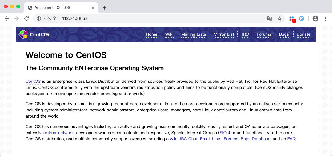
Task: Select IRC in the navigation bar
Action: 245,34
